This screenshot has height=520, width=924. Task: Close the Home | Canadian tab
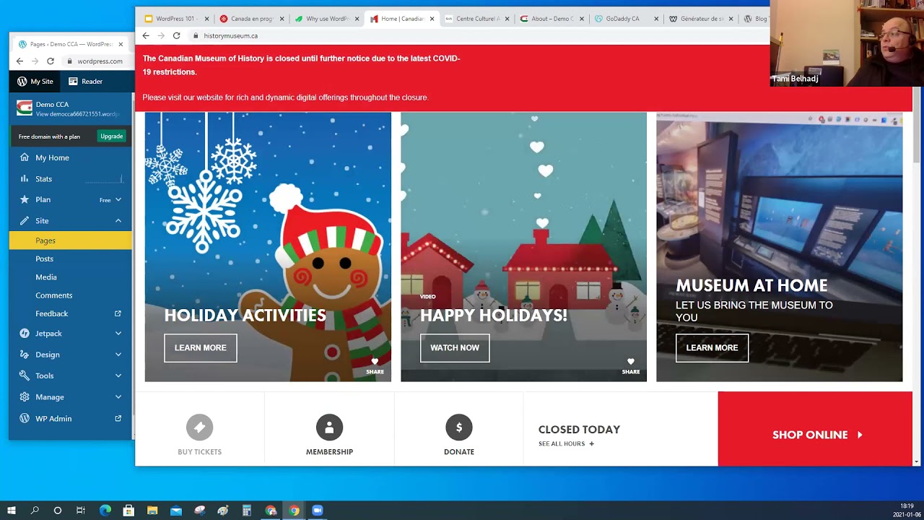(x=432, y=19)
